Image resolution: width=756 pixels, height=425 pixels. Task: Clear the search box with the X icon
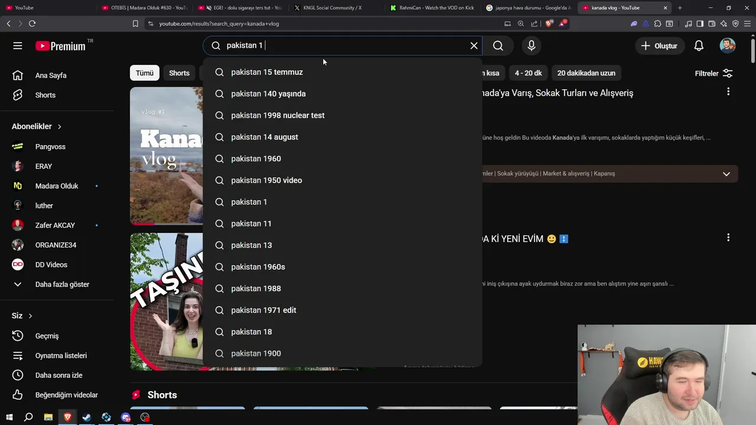(474, 45)
